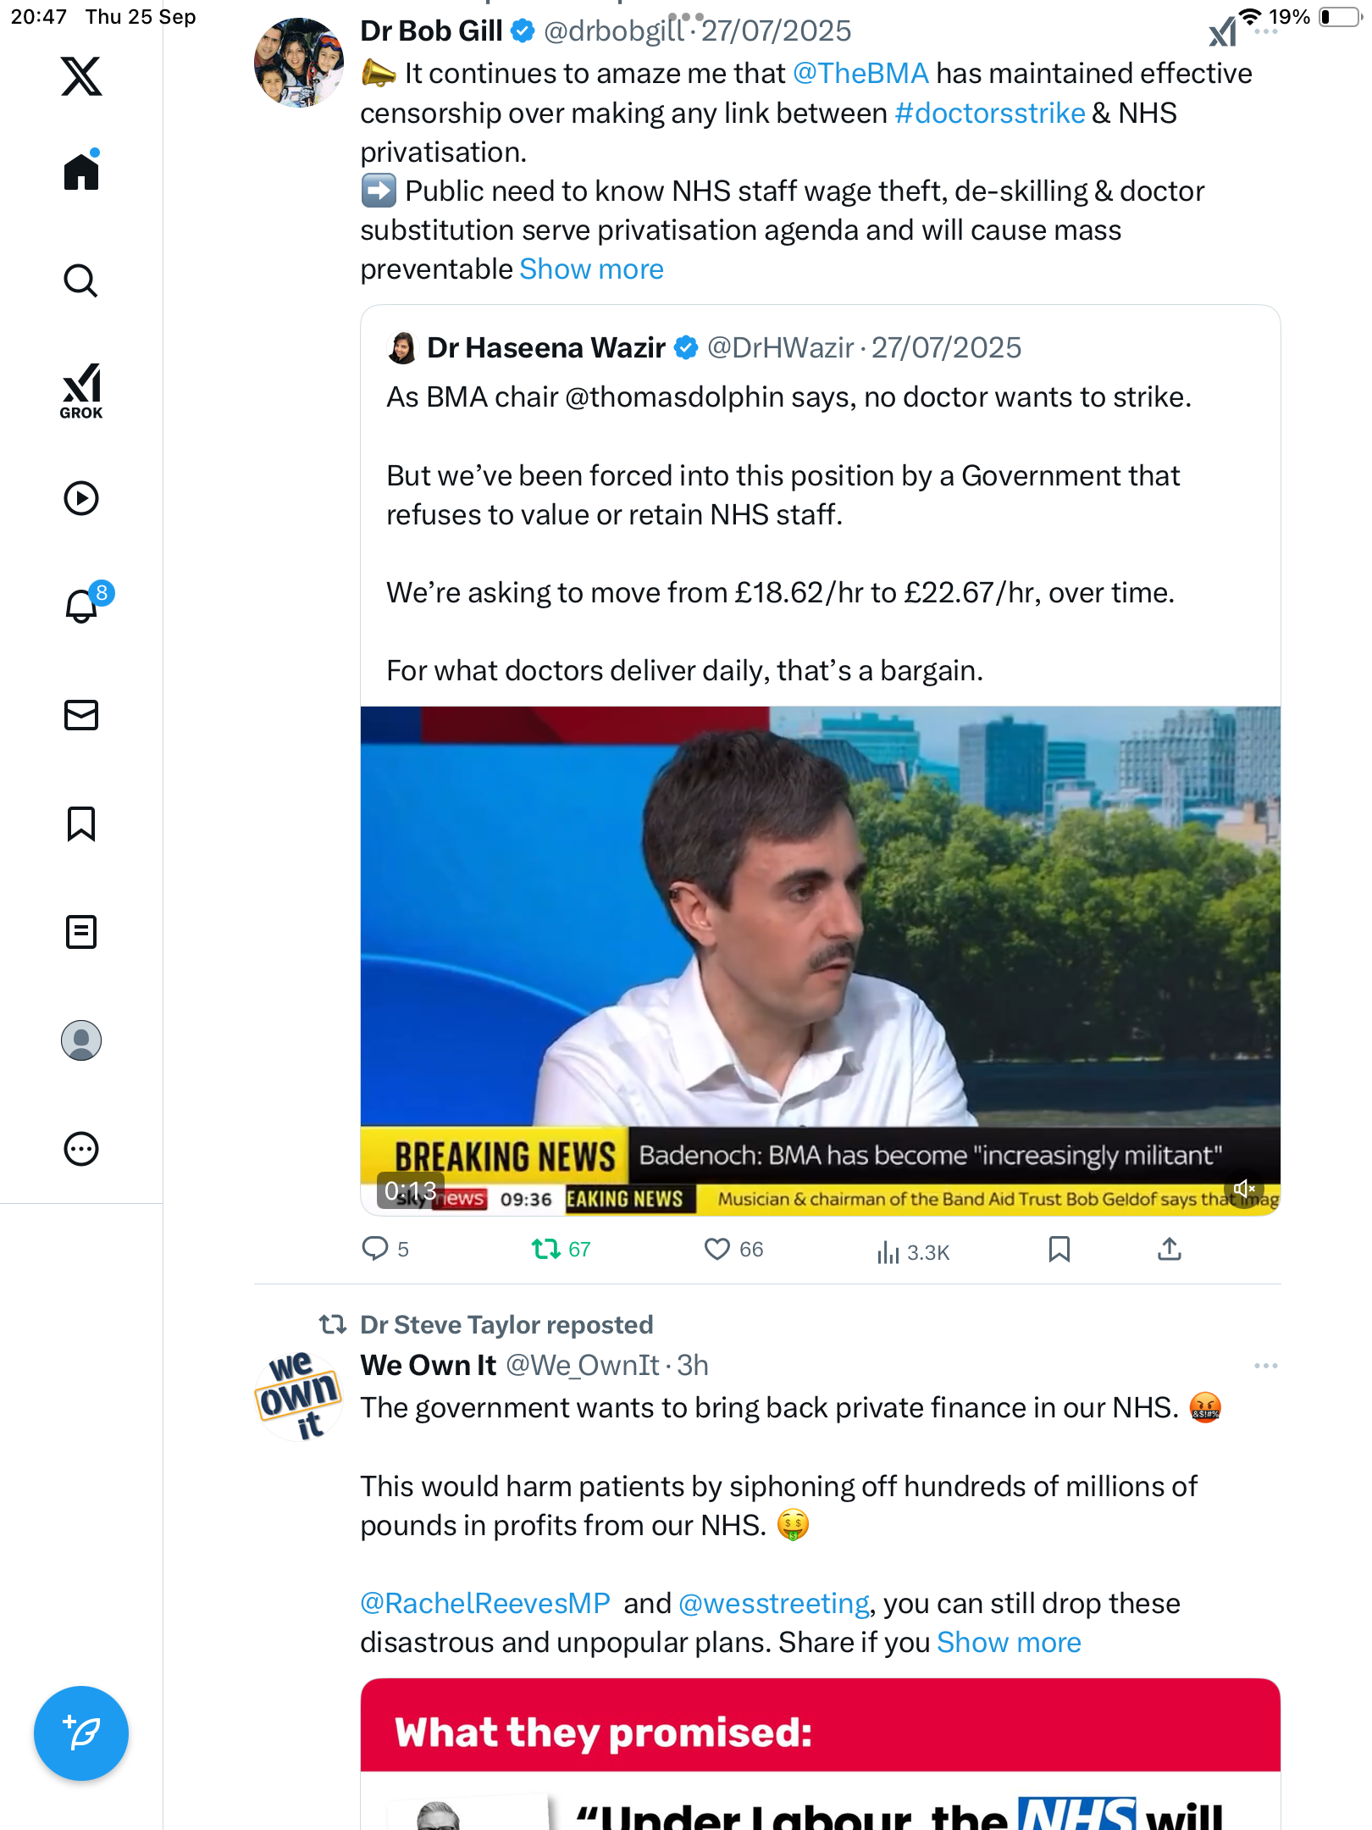This screenshot has width=1372, height=1830.
Task: Open the profile icon in sidebar
Action: 81,1040
